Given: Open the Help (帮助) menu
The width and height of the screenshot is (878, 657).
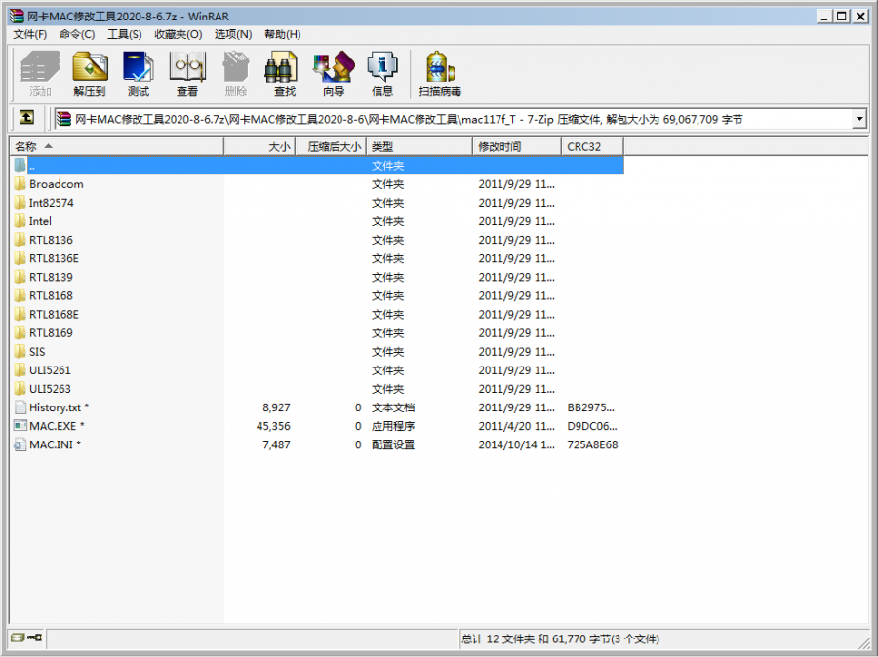Looking at the screenshot, I should coord(283,35).
